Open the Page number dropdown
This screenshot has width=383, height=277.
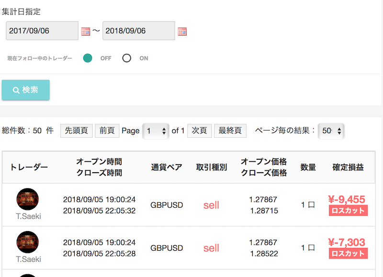tap(156, 131)
